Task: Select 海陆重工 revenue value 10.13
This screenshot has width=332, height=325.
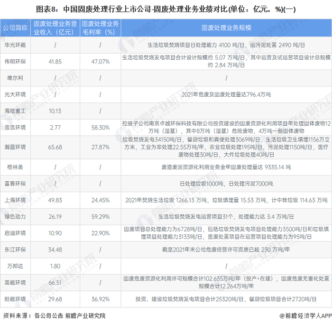Action: (55, 111)
